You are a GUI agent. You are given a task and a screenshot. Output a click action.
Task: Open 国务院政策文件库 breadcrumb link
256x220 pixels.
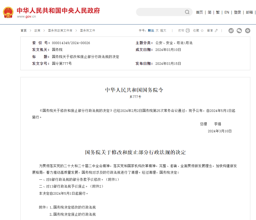(x=60, y=30)
